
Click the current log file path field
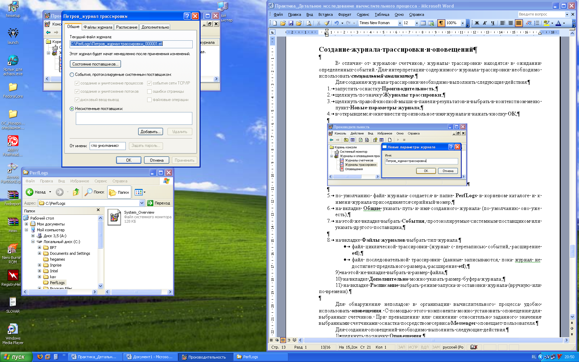(131, 44)
